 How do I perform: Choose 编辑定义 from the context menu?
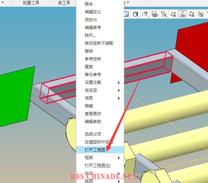100,12
